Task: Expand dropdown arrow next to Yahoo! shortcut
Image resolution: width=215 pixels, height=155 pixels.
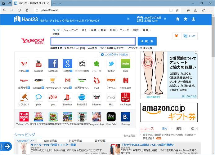Action: pyautogui.click(x=28, y=71)
